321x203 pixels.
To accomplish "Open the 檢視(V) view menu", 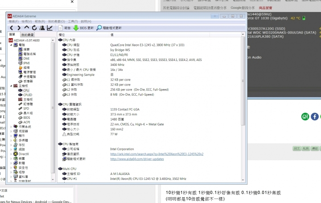I will click(27, 21).
